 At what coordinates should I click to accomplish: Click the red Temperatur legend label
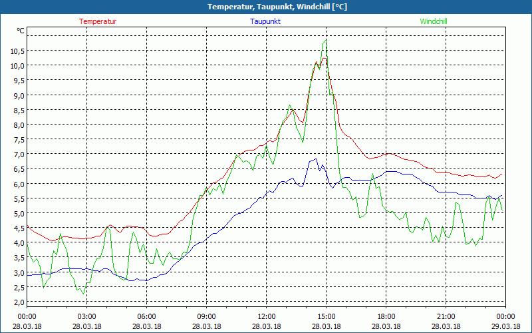[x=98, y=21]
